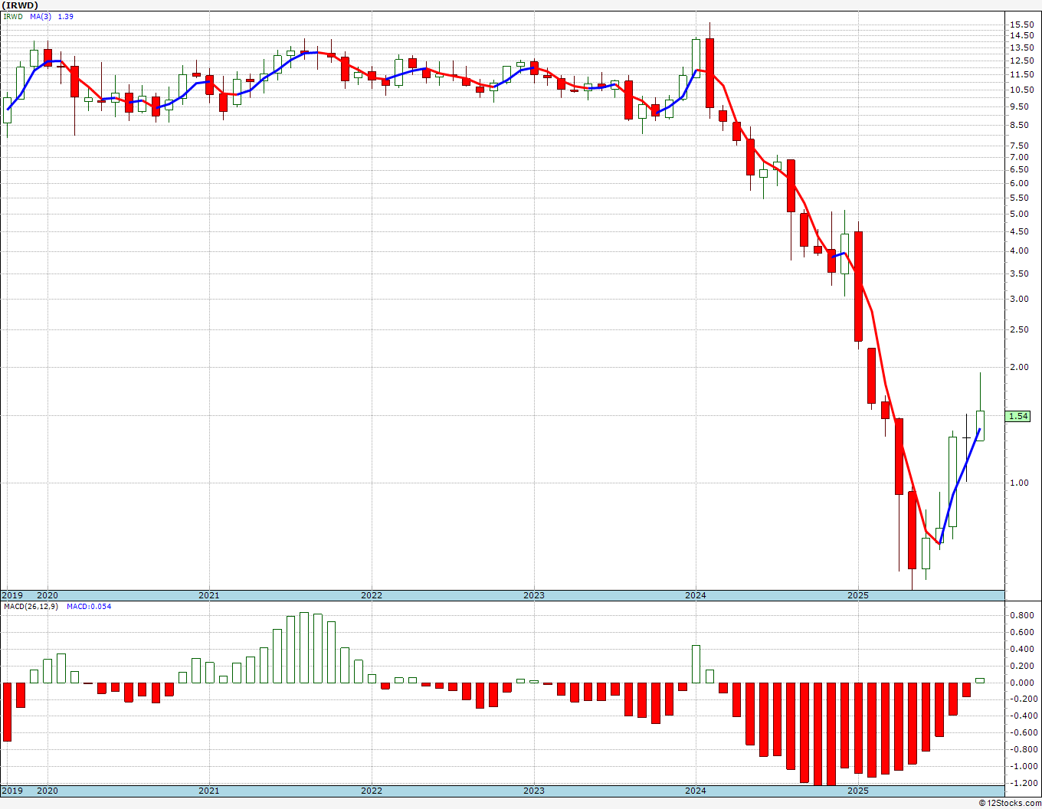
Task: Select the "5.00" price axis label
Action: pos(1019,212)
